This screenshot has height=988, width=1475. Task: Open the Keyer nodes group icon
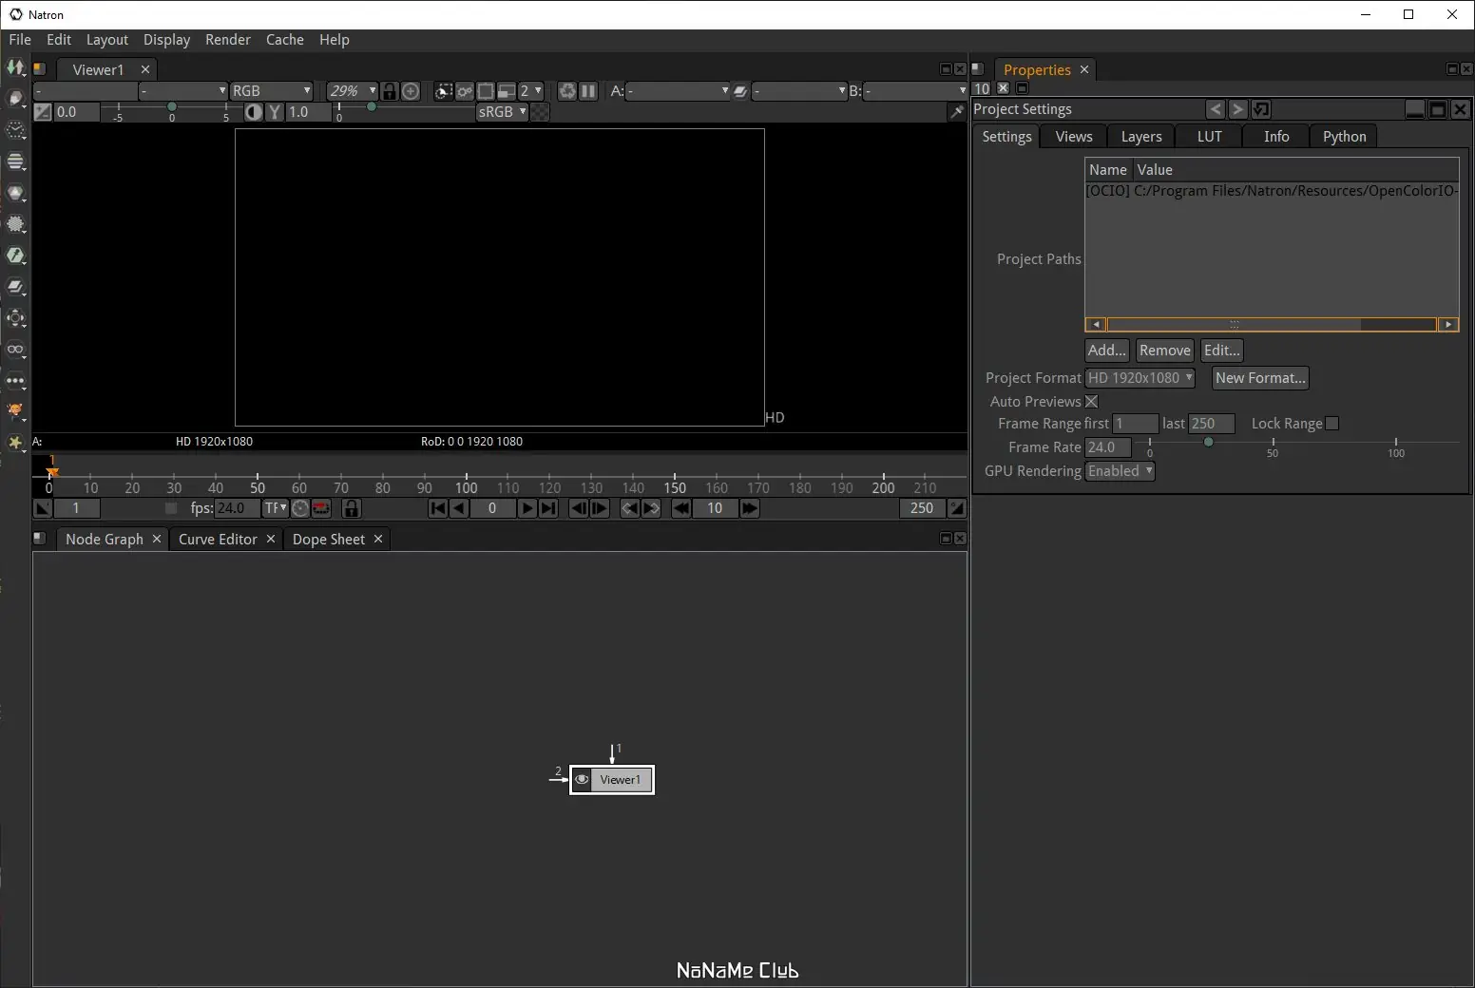tap(15, 256)
